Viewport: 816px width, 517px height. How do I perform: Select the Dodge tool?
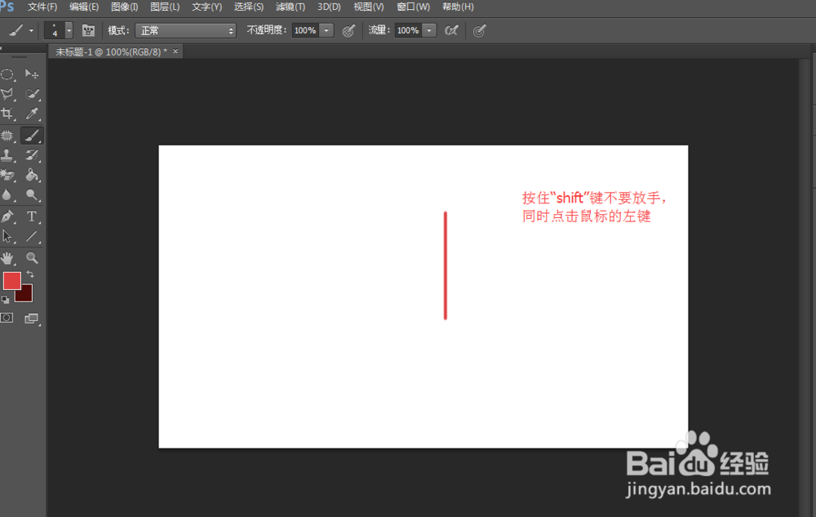[x=32, y=194]
